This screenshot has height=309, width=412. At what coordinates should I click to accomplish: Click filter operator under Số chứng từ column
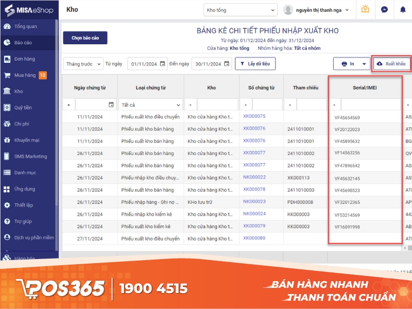[246, 105]
